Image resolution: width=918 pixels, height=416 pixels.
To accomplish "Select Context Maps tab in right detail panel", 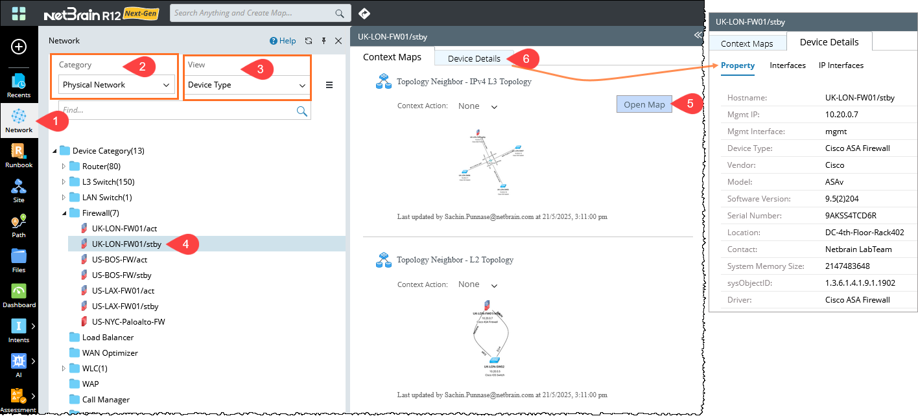I will click(x=747, y=43).
